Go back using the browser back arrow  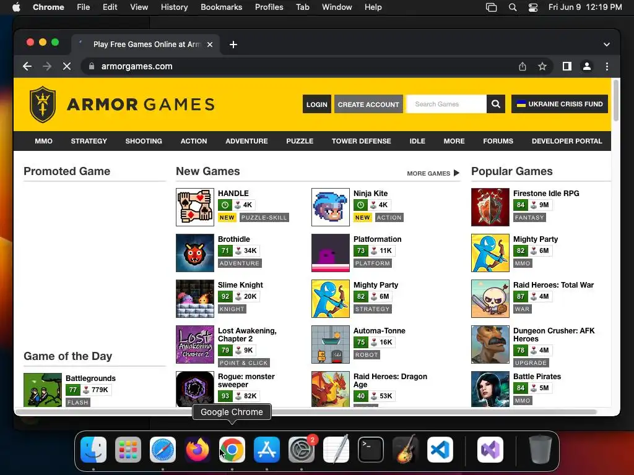coord(27,66)
